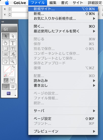Click the Gl header of the toolbox
Screen dimensions: 103x140
(9, 29)
